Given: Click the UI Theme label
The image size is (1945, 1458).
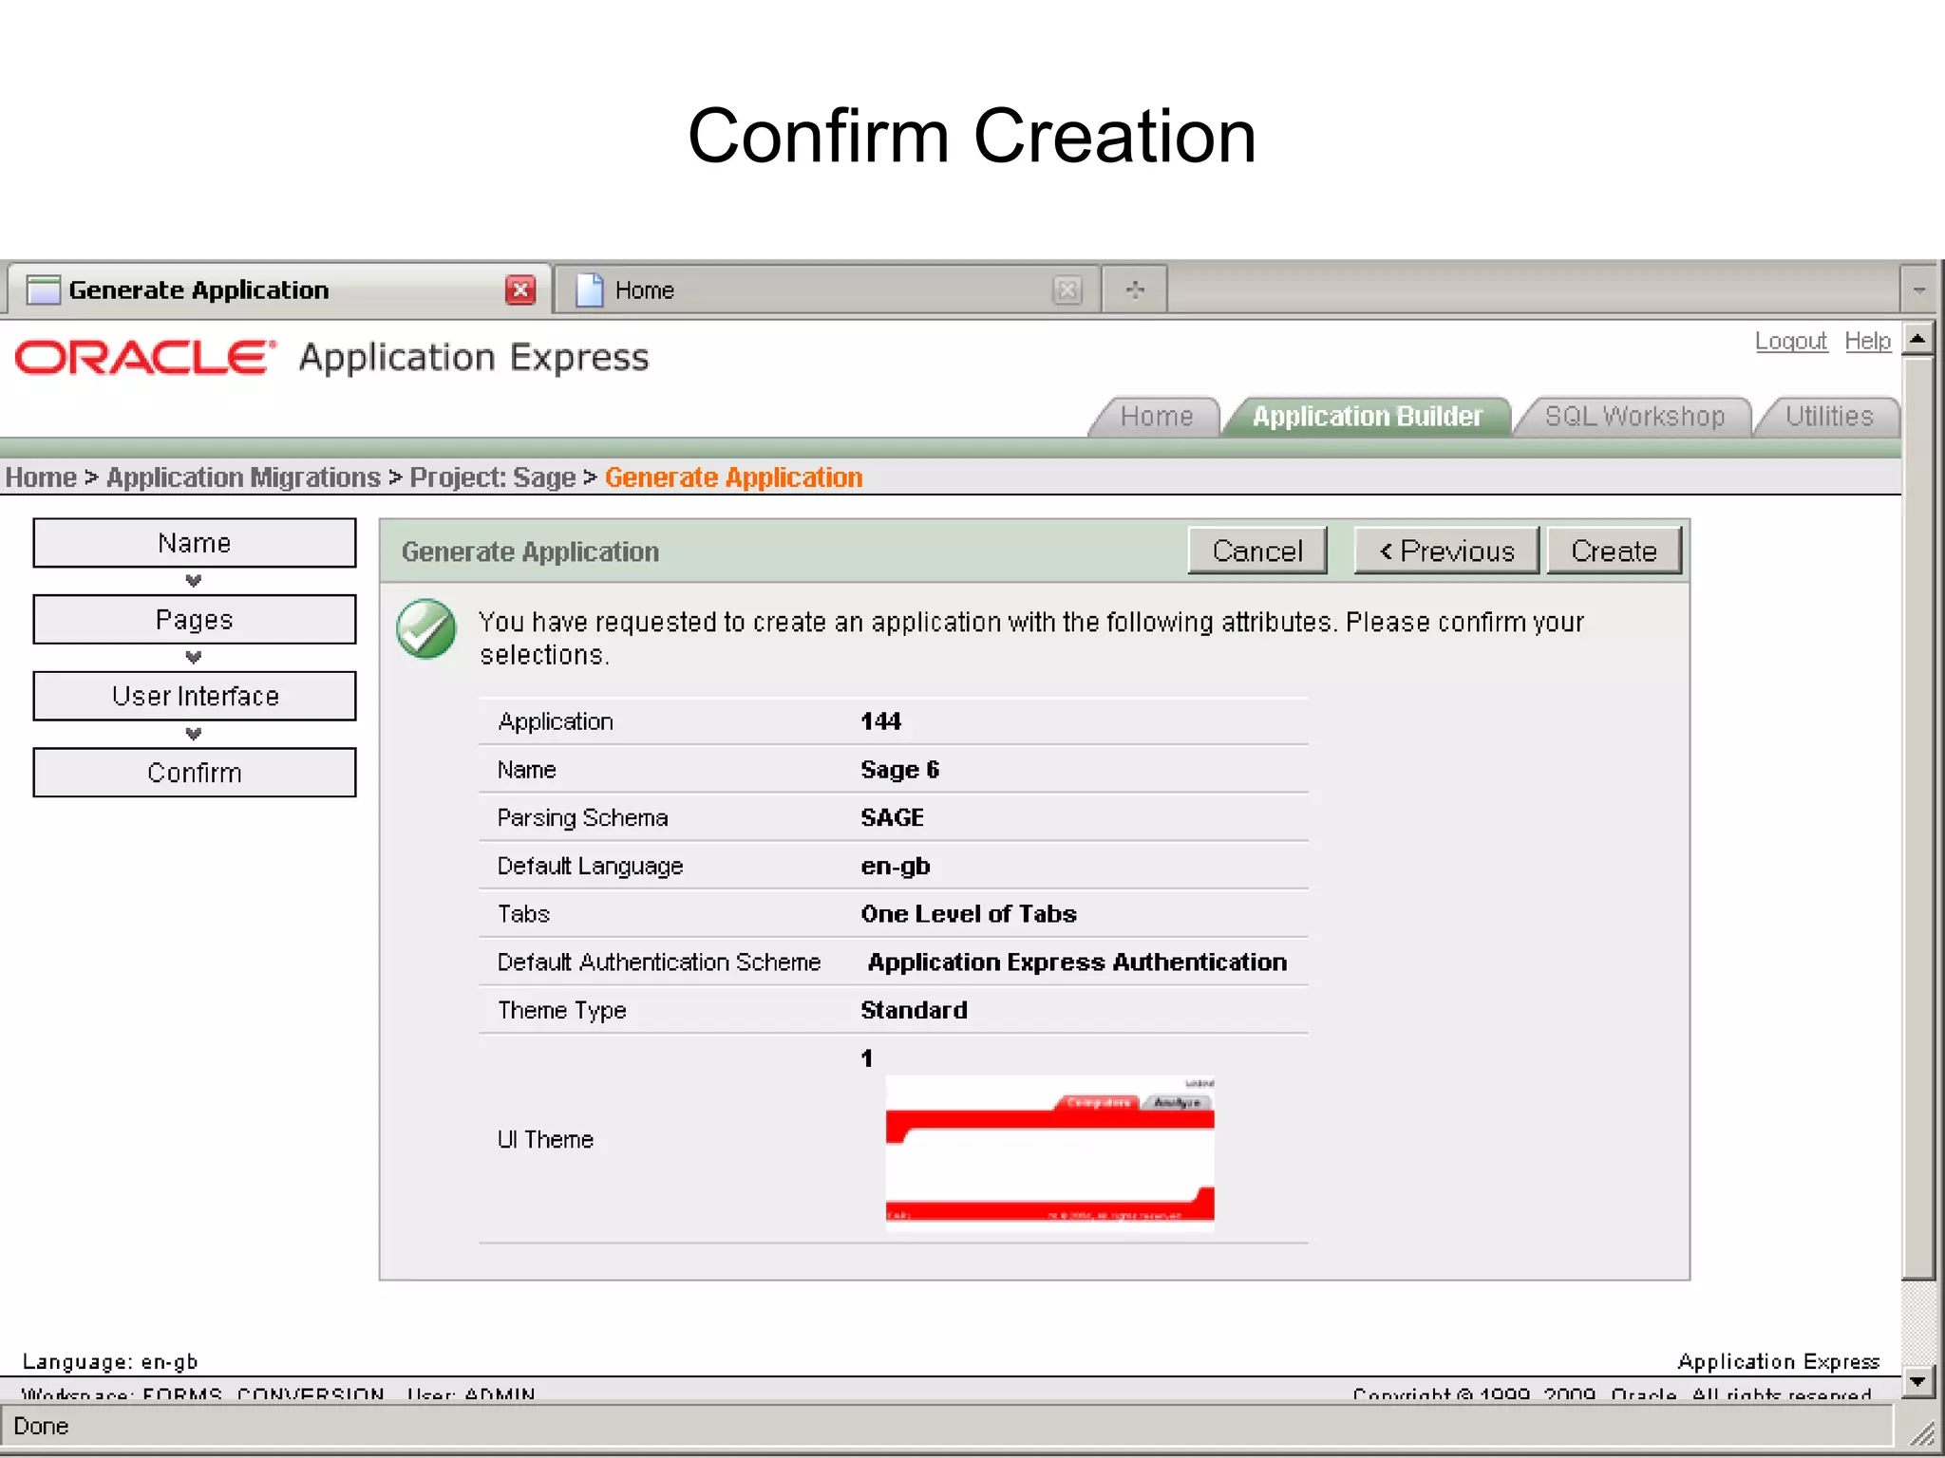Looking at the screenshot, I should (x=545, y=1139).
